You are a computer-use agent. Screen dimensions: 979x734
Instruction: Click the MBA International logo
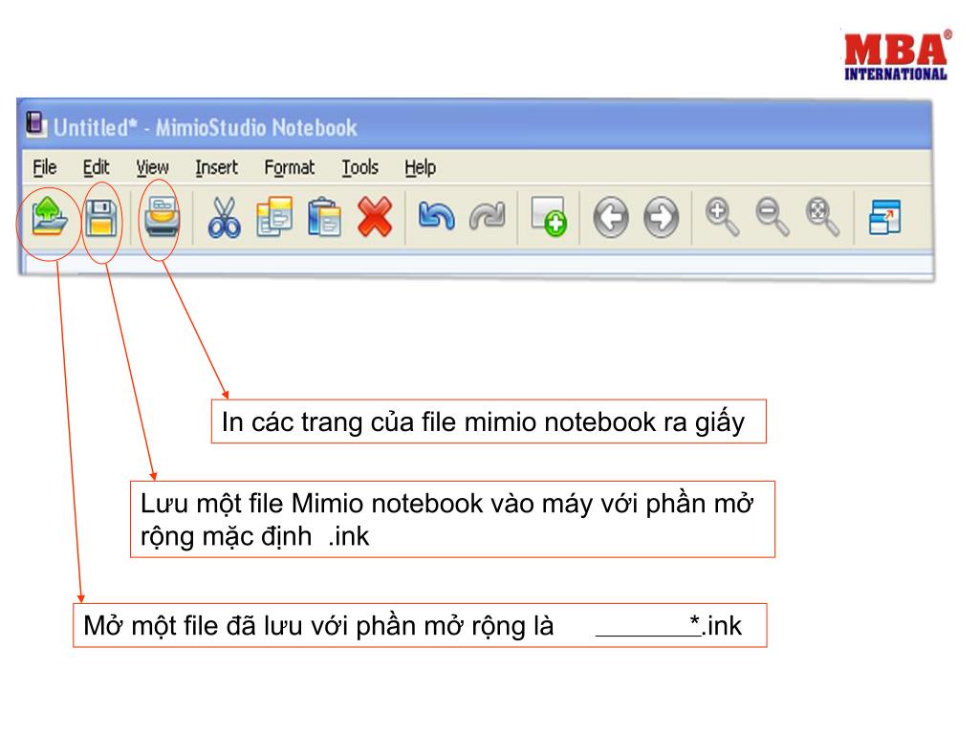pos(896,55)
